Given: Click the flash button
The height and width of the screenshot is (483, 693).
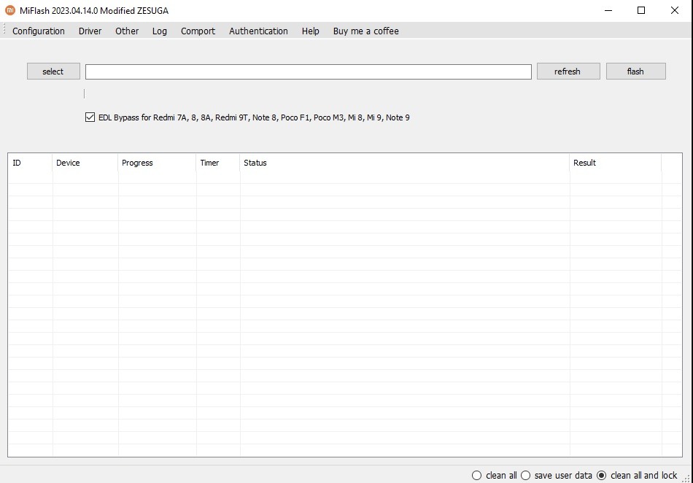Looking at the screenshot, I should point(635,72).
